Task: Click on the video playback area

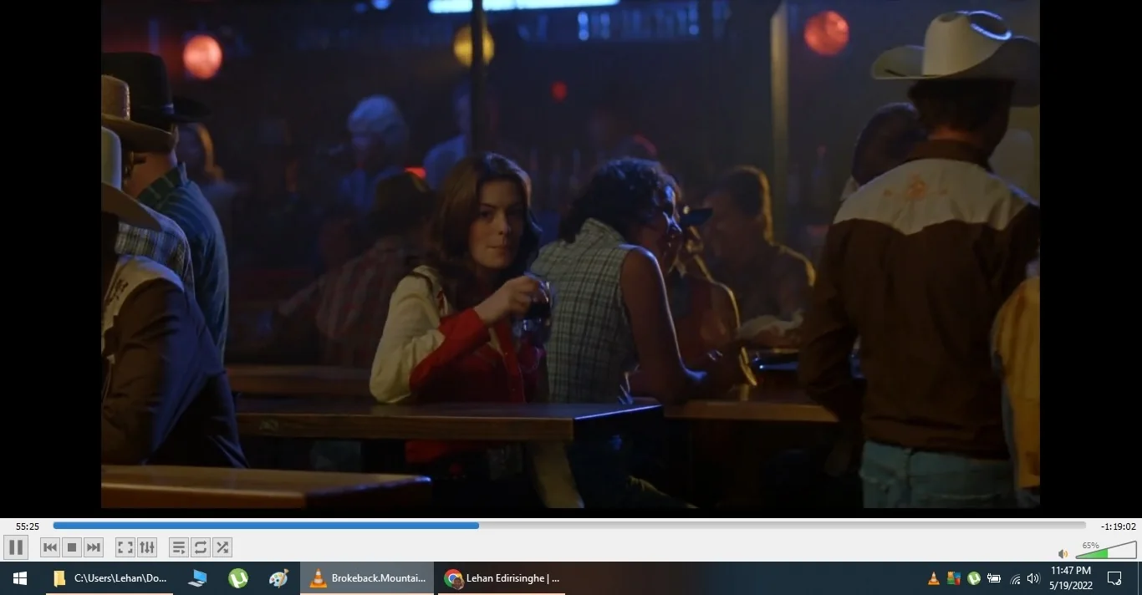Action: [570, 254]
